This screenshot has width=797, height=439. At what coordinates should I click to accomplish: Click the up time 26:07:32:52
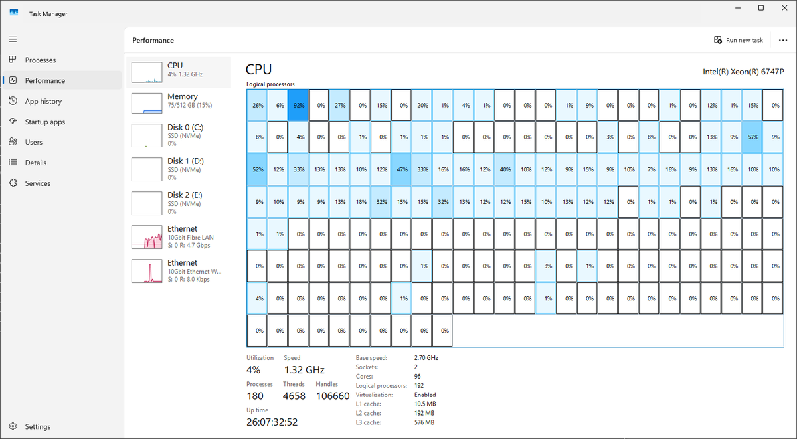coord(272,422)
